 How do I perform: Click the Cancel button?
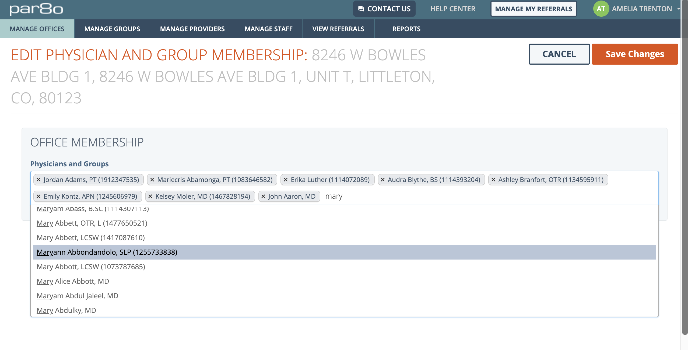click(x=559, y=54)
